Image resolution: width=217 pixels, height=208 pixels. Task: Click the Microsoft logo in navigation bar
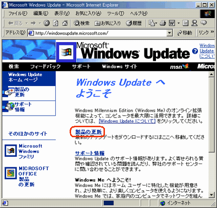click(x=206, y=66)
